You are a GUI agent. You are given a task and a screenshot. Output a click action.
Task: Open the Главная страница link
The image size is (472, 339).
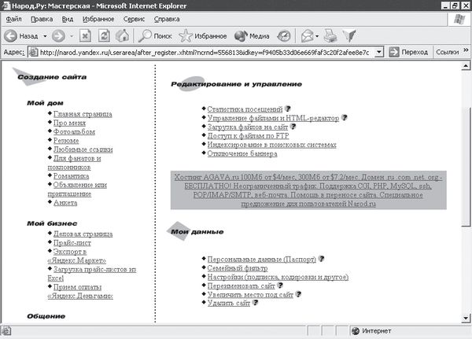pos(82,114)
